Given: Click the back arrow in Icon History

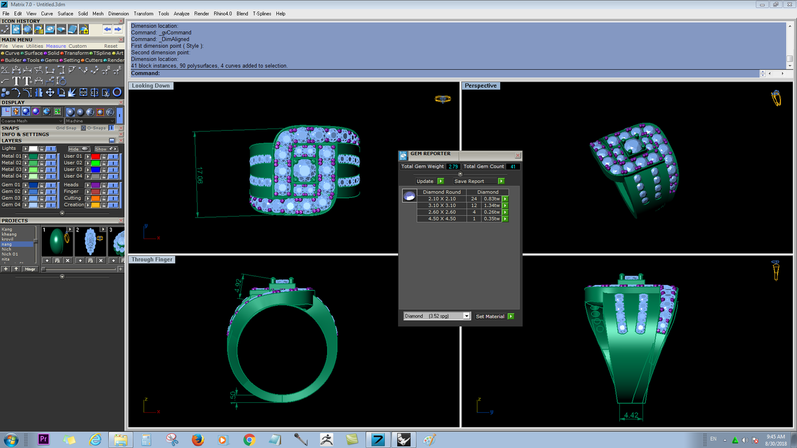Looking at the screenshot, I should (x=108, y=29).
